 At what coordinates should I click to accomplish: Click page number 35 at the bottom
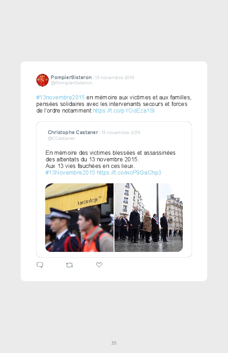[x=114, y=343]
